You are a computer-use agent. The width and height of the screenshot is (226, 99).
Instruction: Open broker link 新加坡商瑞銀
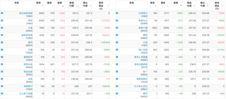pos(26,13)
